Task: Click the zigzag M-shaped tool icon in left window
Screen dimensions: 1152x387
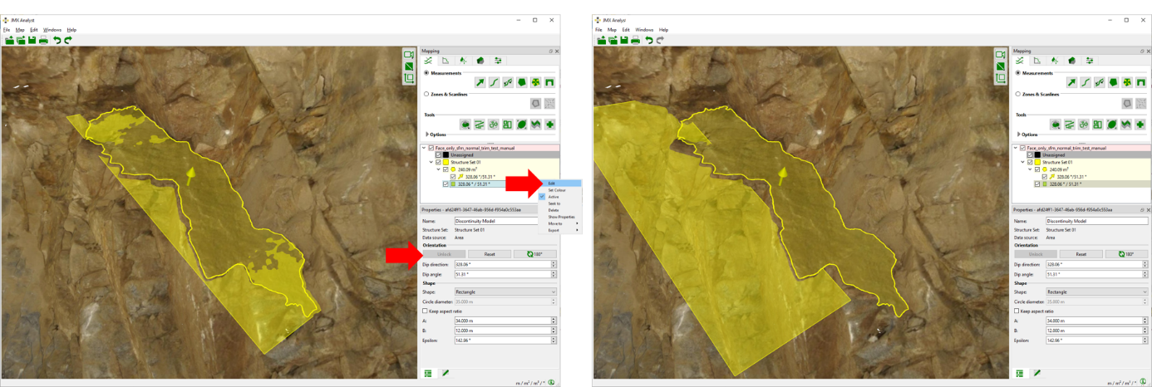Action: [x=535, y=125]
